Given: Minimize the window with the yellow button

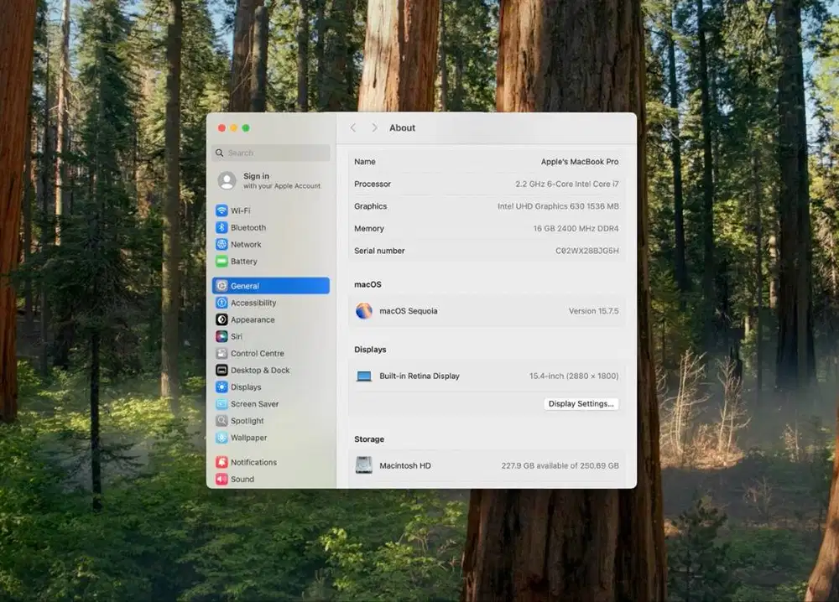Looking at the screenshot, I should click(x=234, y=127).
